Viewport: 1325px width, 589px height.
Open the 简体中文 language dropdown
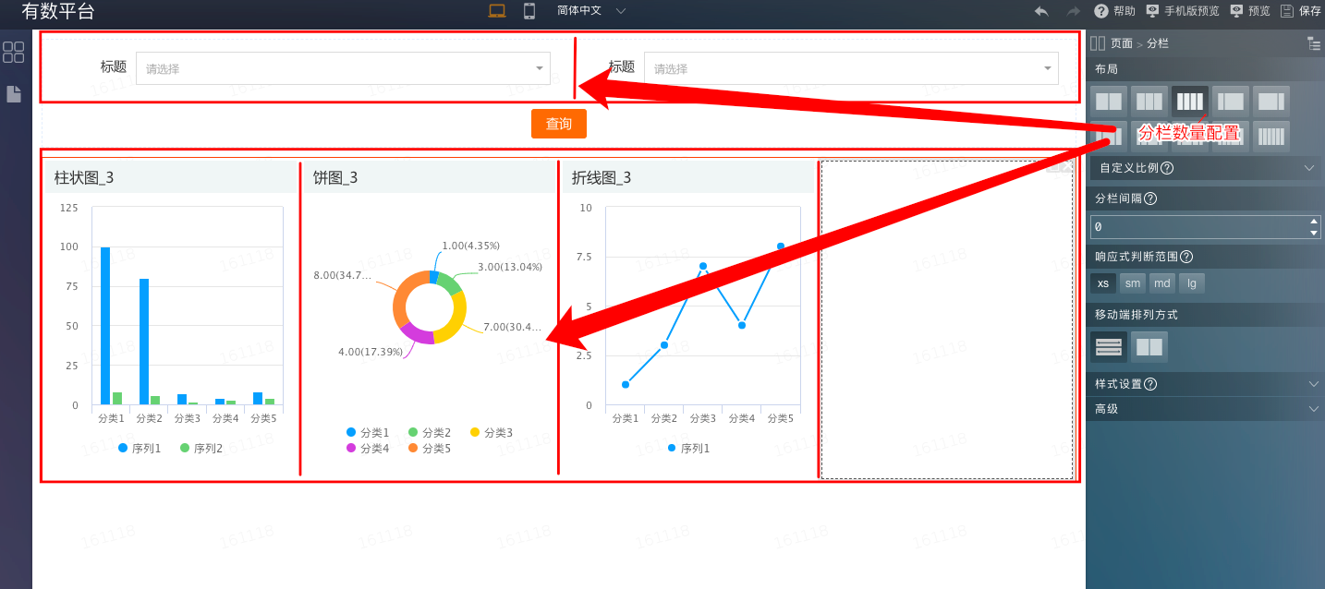click(591, 11)
